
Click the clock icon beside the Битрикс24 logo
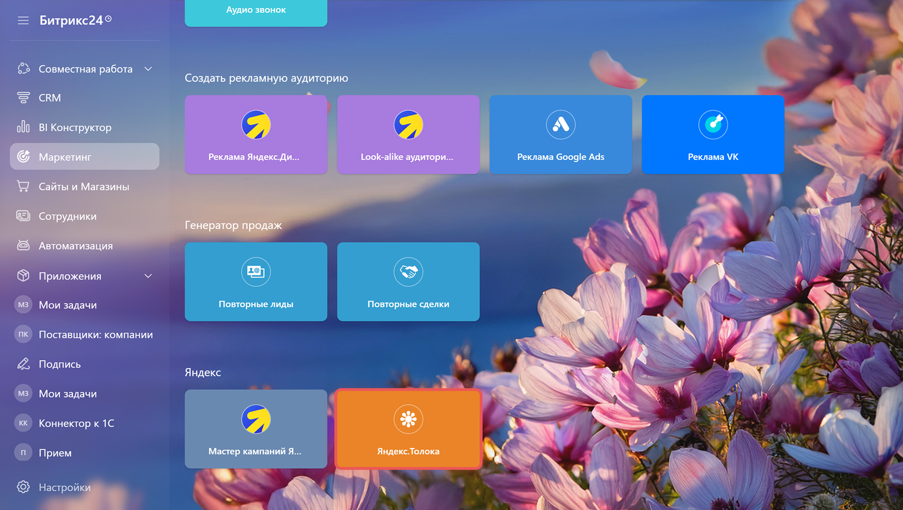[109, 19]
